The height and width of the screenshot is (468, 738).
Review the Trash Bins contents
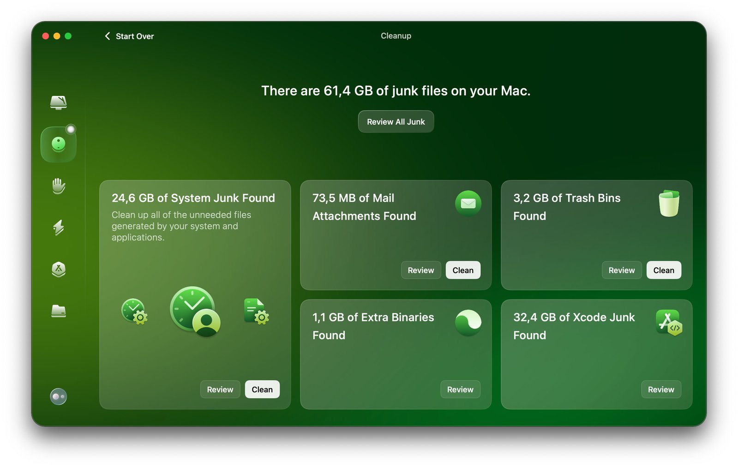(x=621, y=270)
